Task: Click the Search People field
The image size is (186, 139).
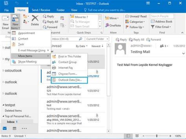Action: point(162,16)
